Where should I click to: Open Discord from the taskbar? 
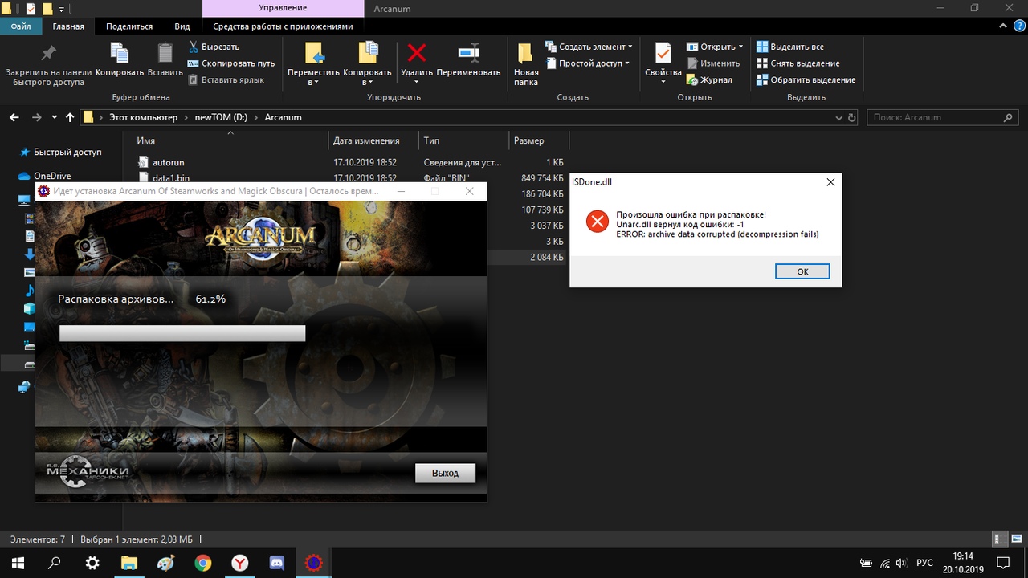pyautogui.click(x=277, y=563)
